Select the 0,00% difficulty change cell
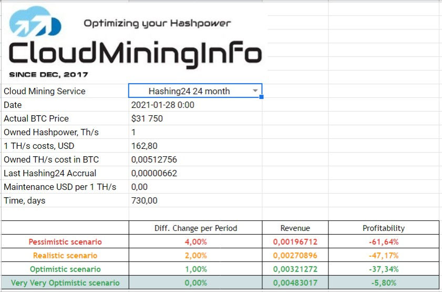Screen dimensions: 442x292 pyautogui.click(x=196, y=283)
